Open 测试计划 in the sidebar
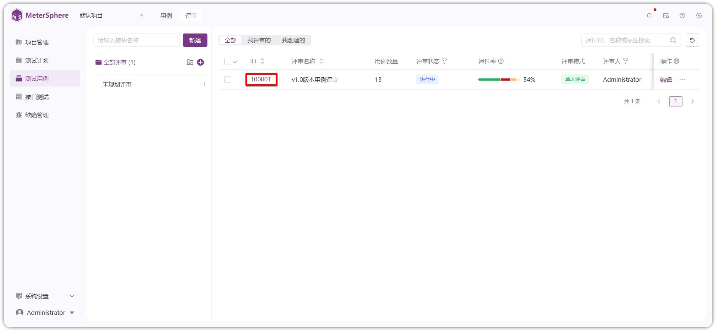The width and height of the screenshot is (716, 331). point(45,60)
